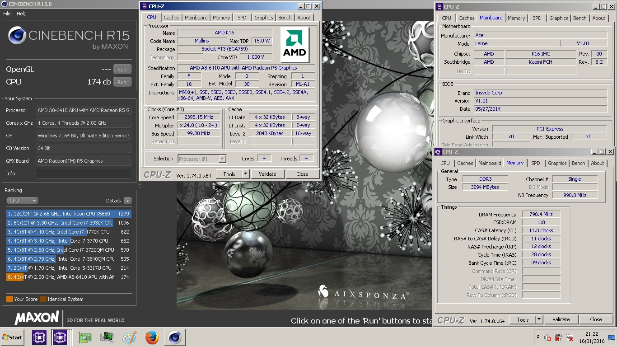This screenshot has height=347, width=617.
Task: Open SPD tab in main CPU-Z
Action: tap(242, 18)
